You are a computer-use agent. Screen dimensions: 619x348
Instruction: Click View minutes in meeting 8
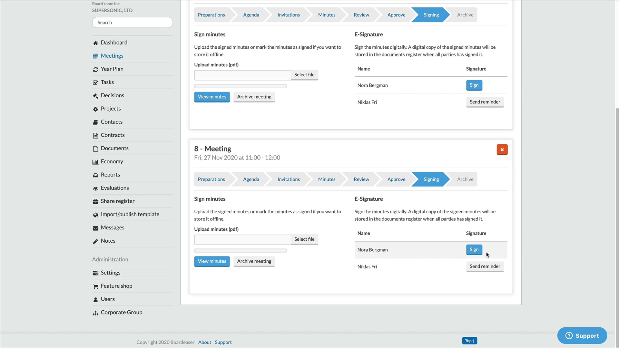pyautogui.click(x=212, y=261)
